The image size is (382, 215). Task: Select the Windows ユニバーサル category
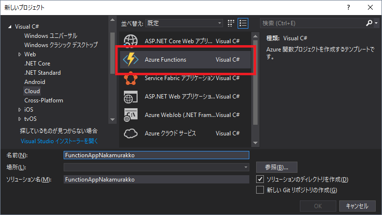click(x=51, y=36)
